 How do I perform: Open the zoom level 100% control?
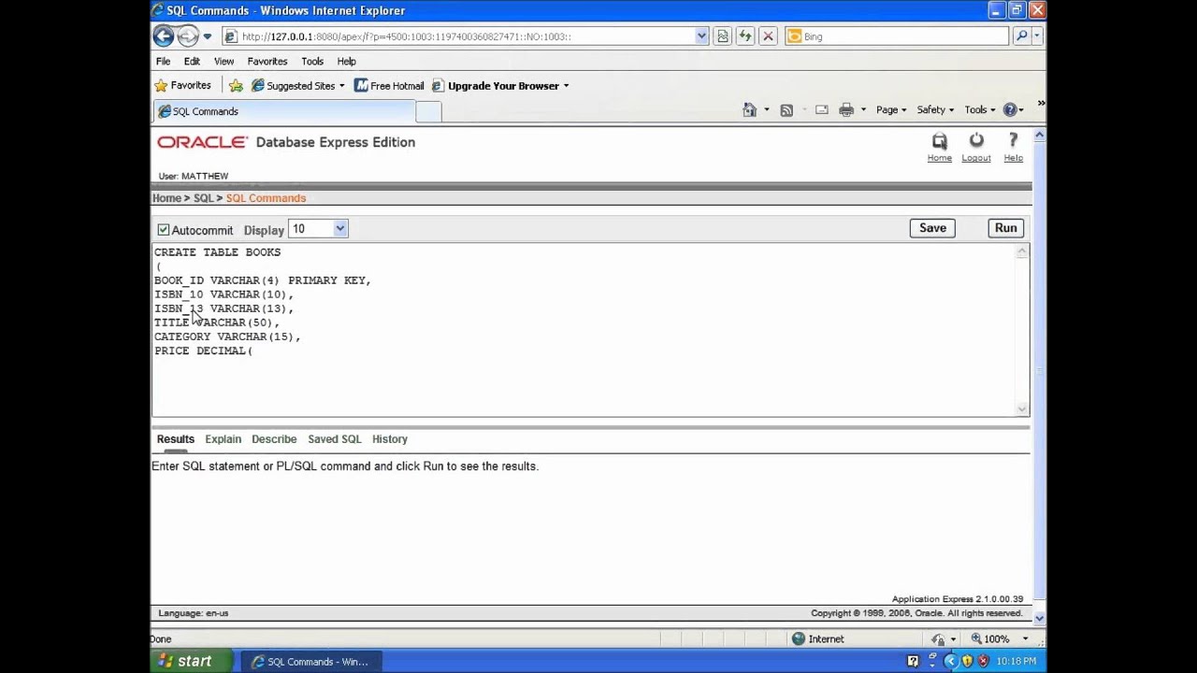click(x=999, y=639)
